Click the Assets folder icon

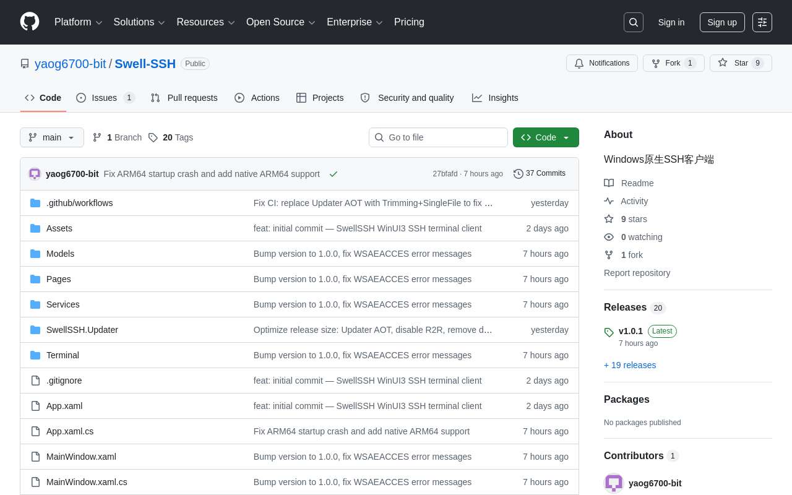pos(35,228)
